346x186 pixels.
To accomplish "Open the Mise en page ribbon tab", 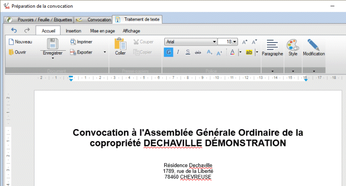I will (x=102, y=31).
